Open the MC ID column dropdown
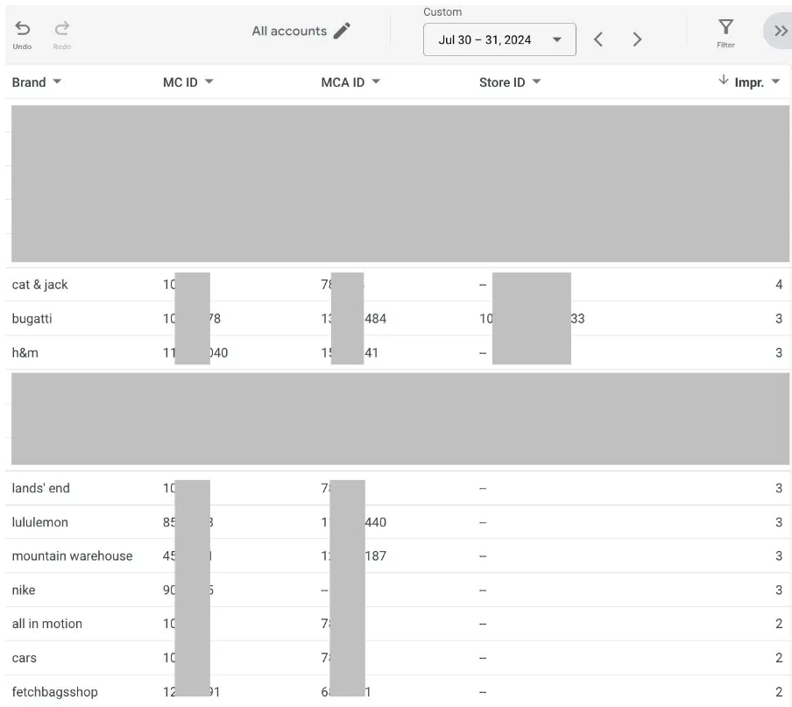 coord(209,82)
